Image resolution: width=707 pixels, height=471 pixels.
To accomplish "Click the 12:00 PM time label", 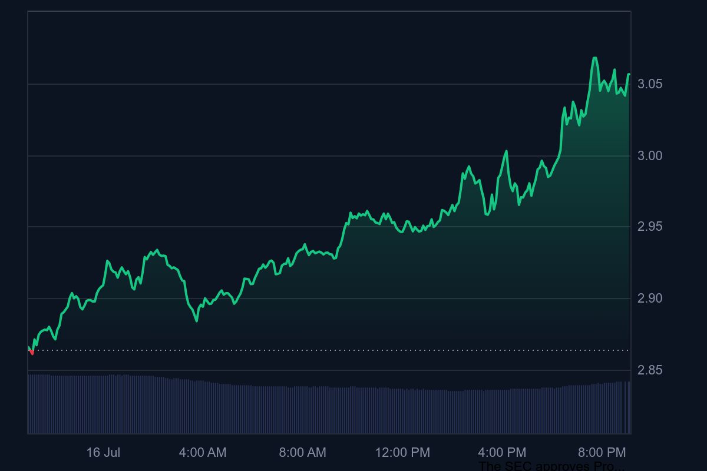I will tap(402, 453).
